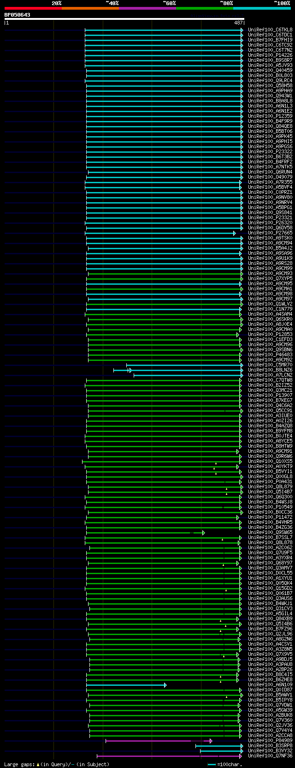Open hit UniRef100_Q40459
295x768 pixels.
click(270, 70)
